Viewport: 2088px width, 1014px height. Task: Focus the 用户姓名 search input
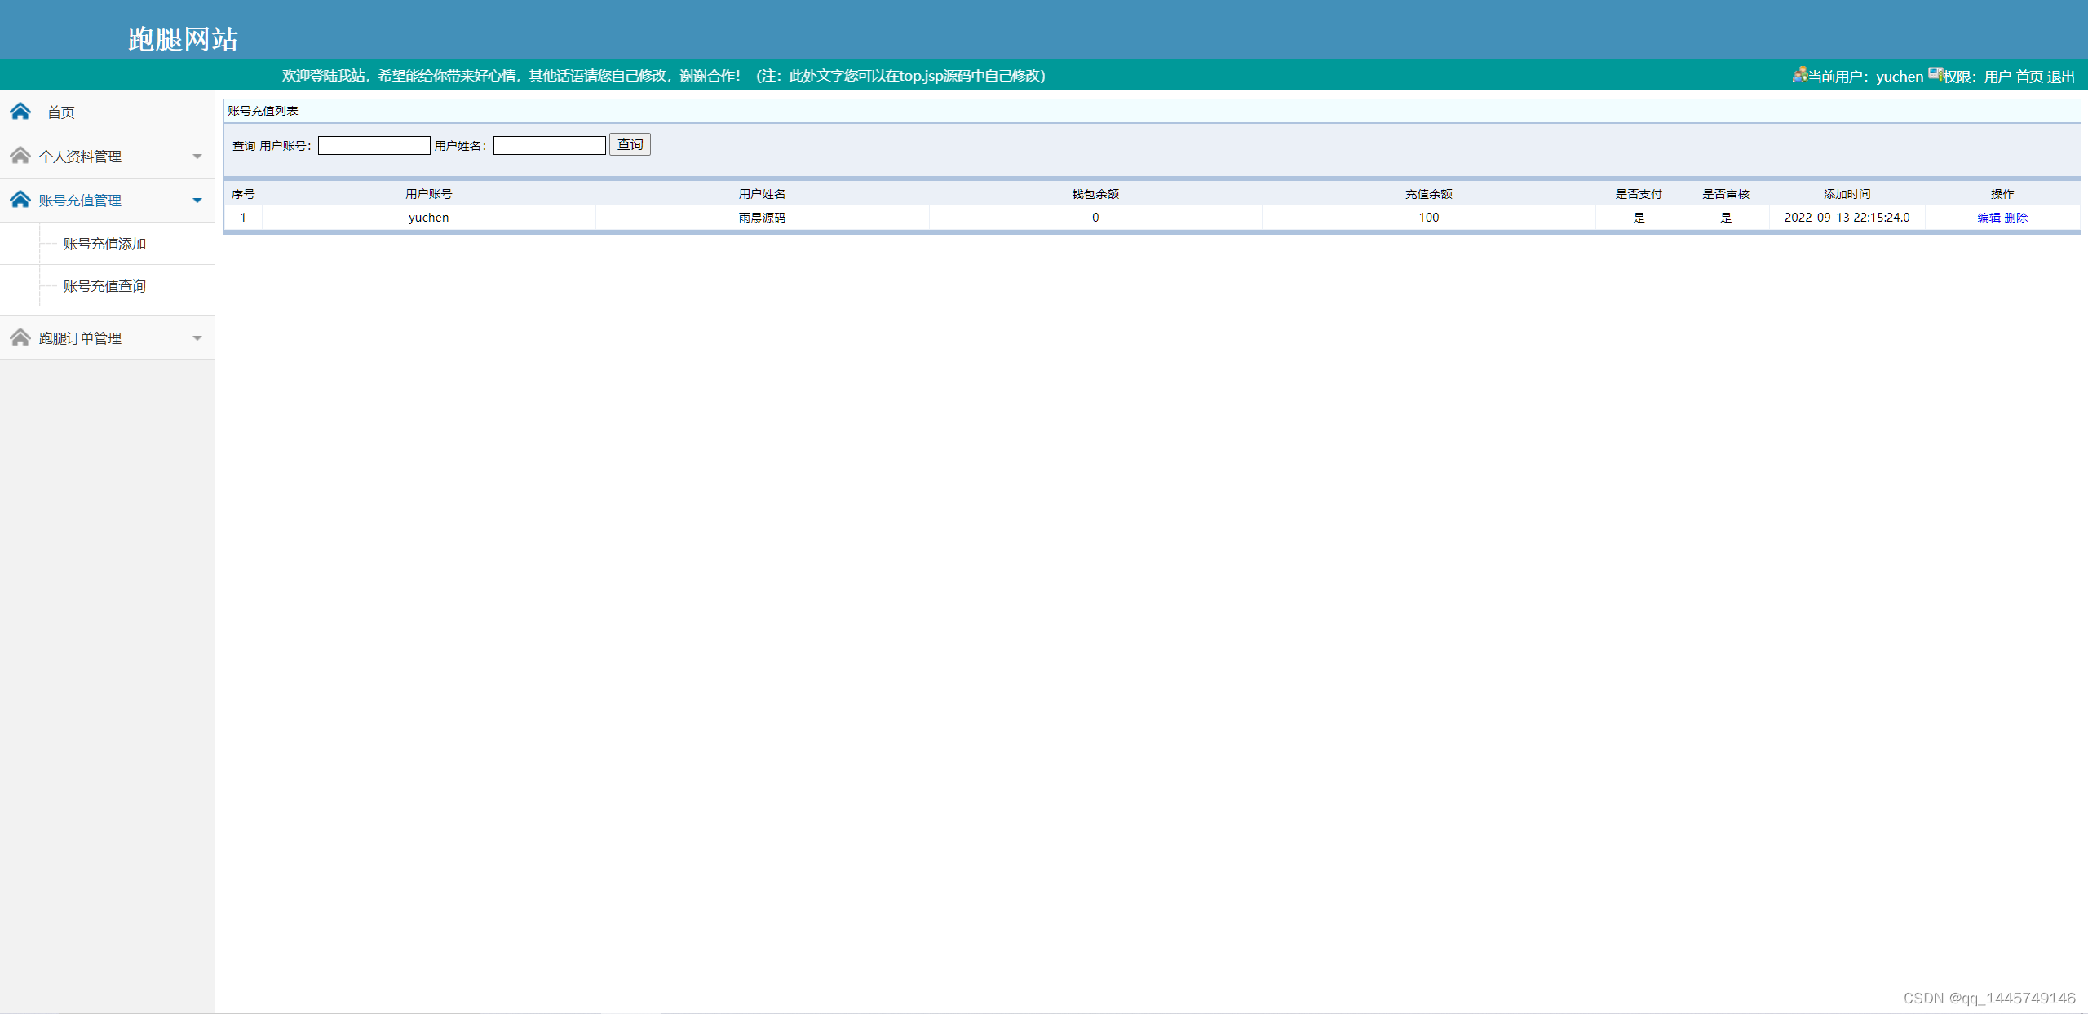549,145
